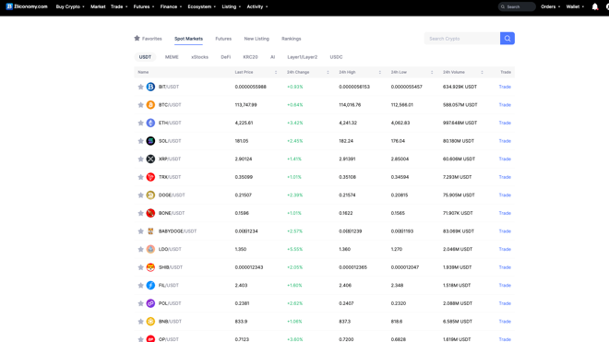Select the USDC category filter
Viewport: 609px width, 342px height.
tap(336, 57)
